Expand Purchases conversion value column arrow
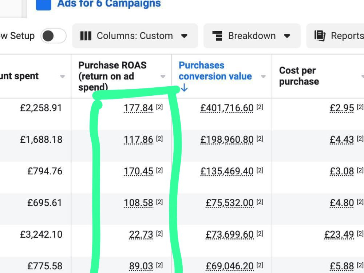The image size is (364, 273). [263, 76]
